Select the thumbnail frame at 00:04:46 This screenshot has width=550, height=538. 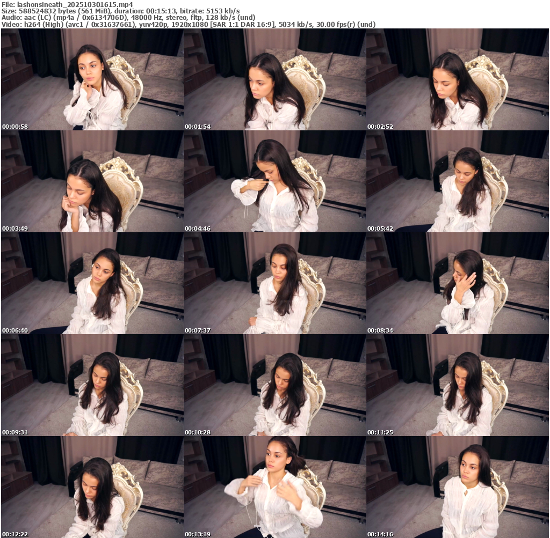275,181
